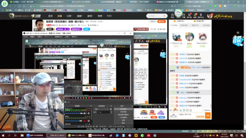Switch to the diamond fans tab
Image resolution: width=246 pixels, height=138 pixels.
coord(206,25)
